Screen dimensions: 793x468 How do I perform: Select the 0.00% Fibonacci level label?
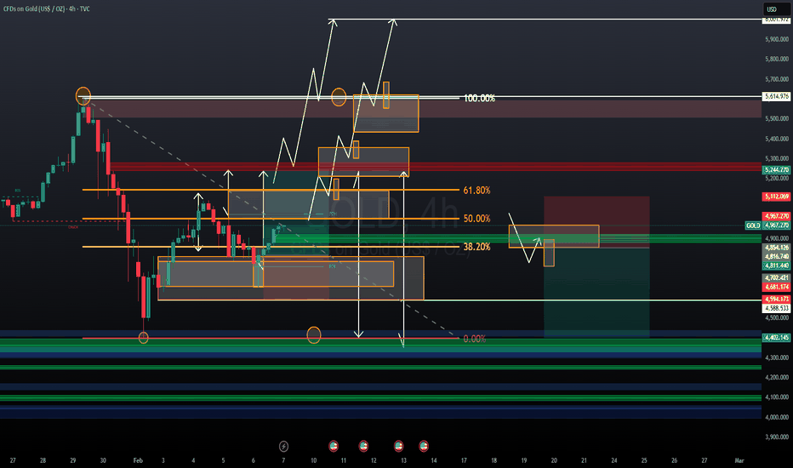474,339
